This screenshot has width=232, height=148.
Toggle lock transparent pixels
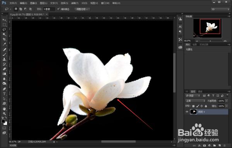(x=193, y=106)
